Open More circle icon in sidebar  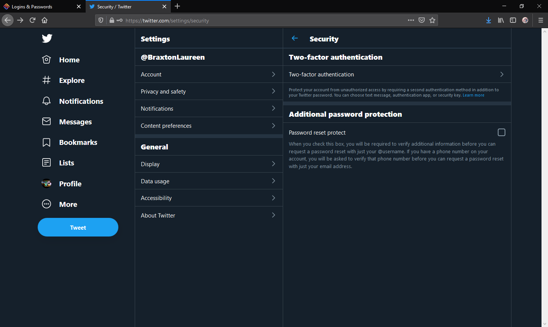click(x=46, y=204)
